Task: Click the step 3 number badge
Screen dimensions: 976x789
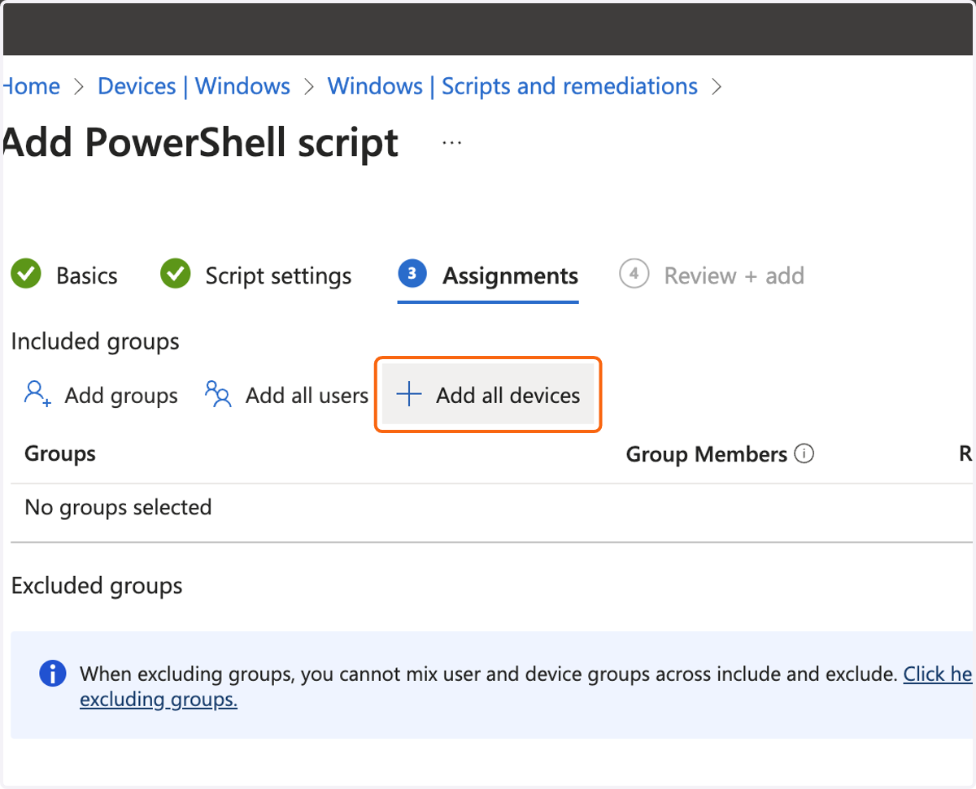Action: pyautogui.click(x=412, y=275)
